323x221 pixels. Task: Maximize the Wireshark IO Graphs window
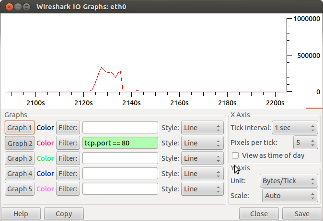click(x=26, y=7)
